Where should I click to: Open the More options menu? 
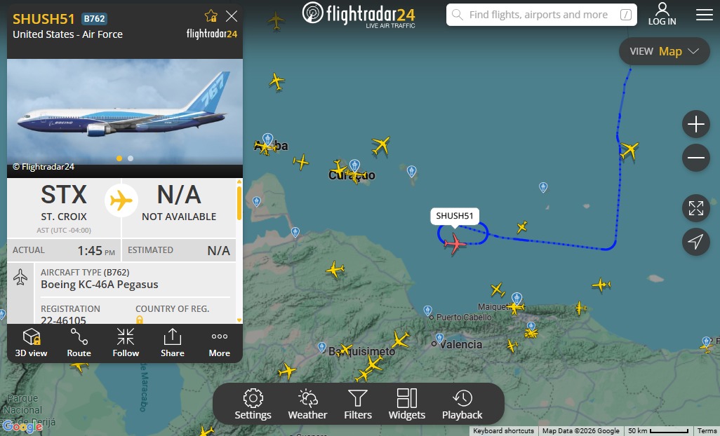[x=219, y=343]
